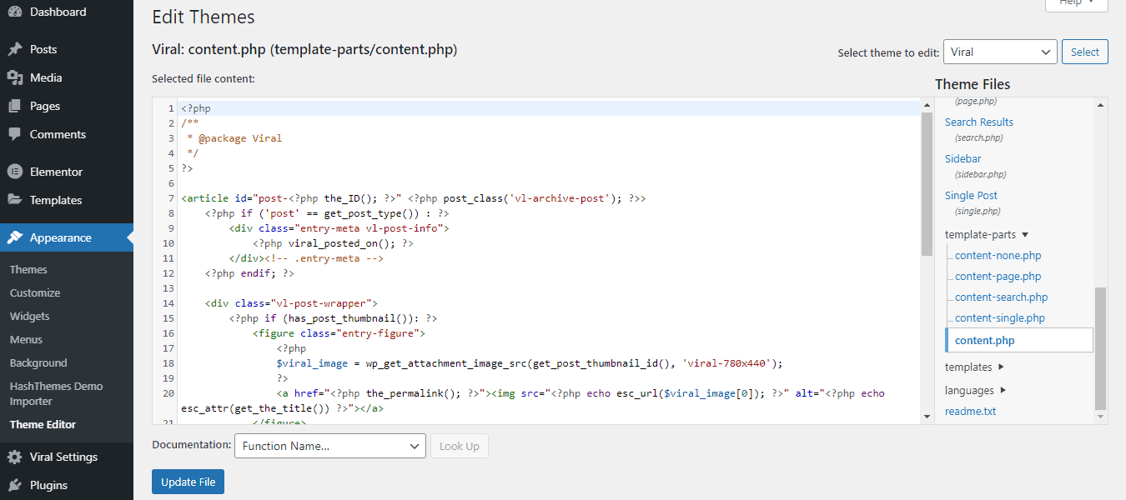
Task: Click the Comments bubble icon
Action: point(15,134)
